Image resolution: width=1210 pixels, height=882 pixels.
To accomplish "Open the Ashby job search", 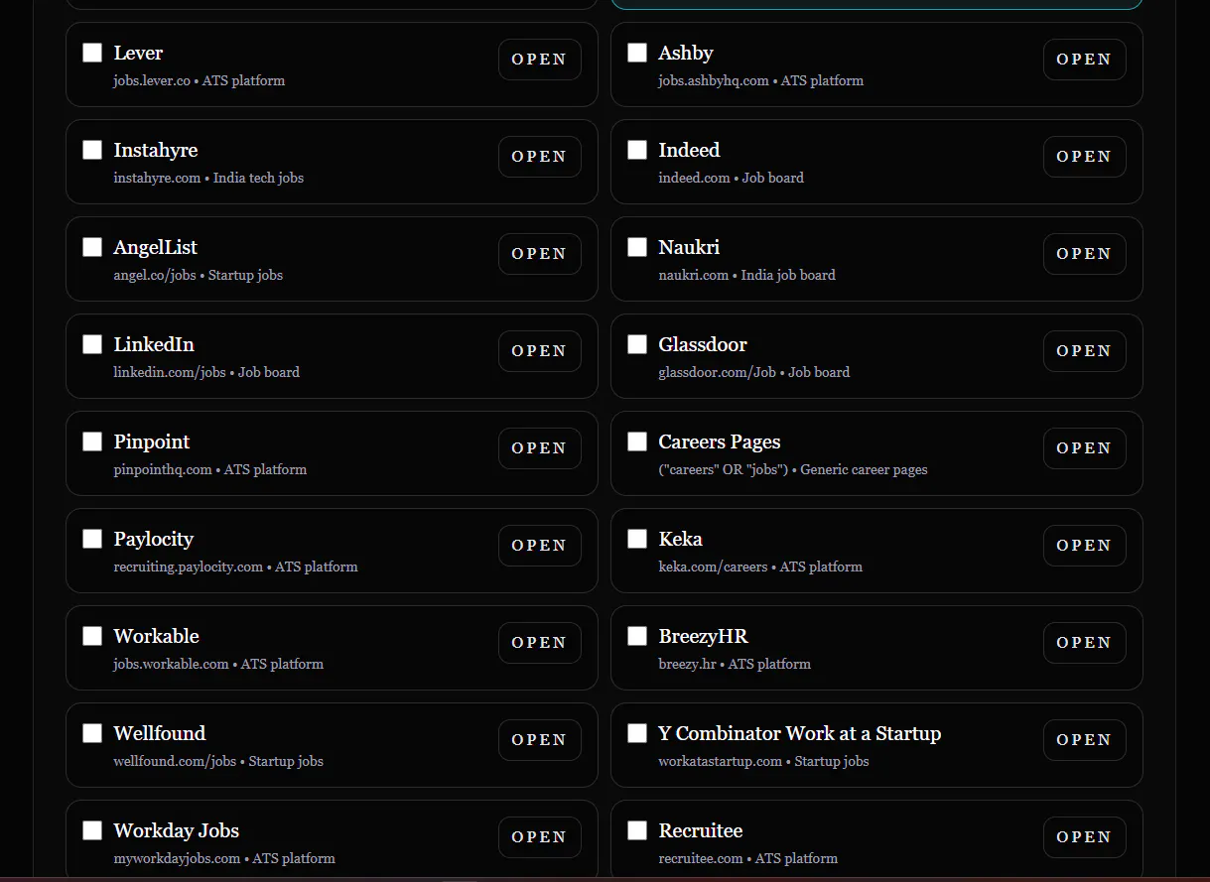I will [1085, 60].
